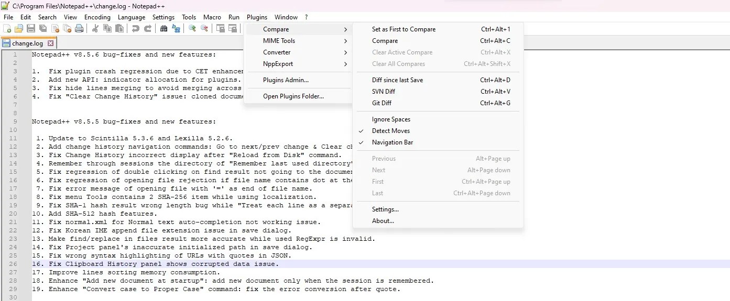The width and height of the screenshot is (730, 301).
Task: Click the Notepad++ title bar app icon
Action: 5,6
